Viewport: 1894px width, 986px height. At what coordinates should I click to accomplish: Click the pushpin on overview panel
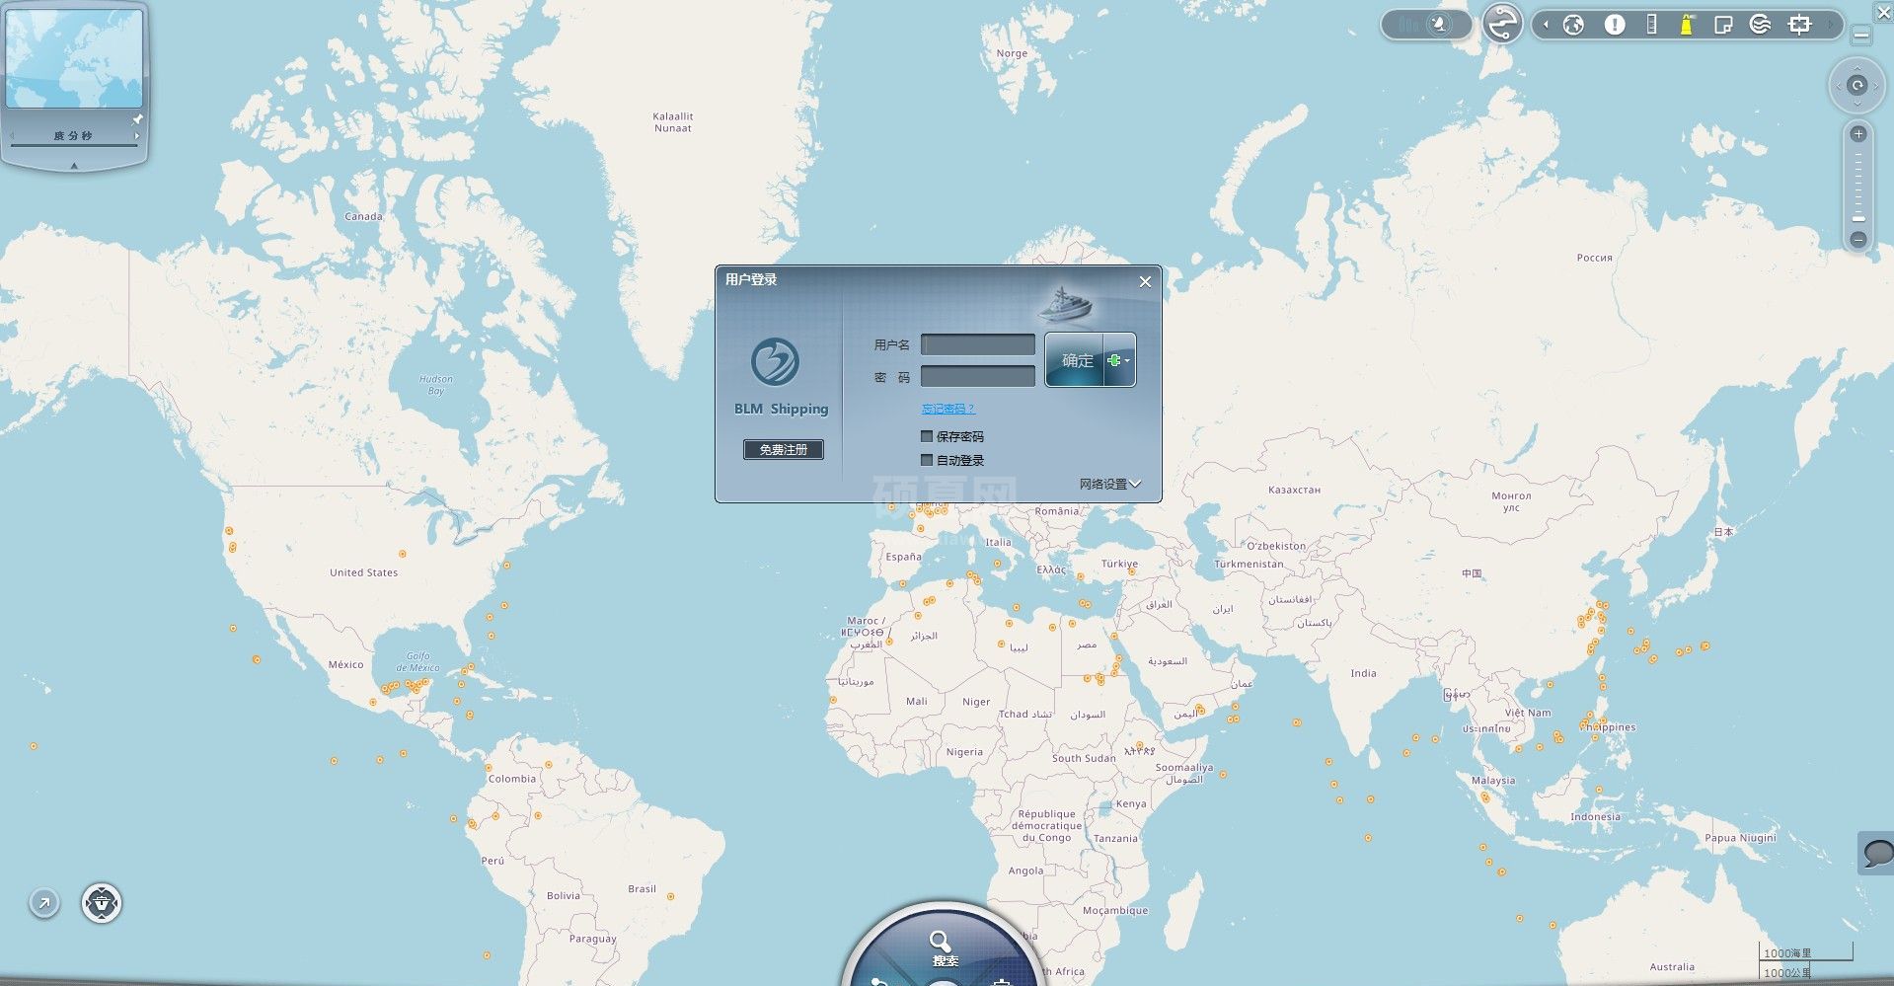[x=137, y=119]
